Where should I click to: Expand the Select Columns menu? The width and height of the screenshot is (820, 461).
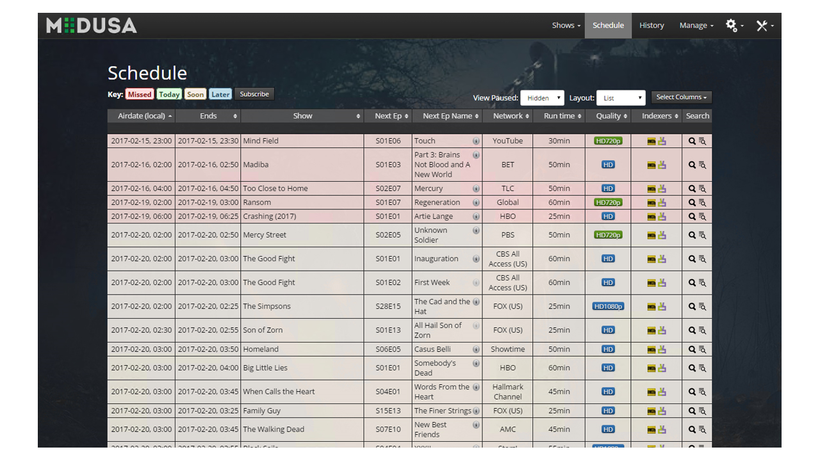pos(681,97)
